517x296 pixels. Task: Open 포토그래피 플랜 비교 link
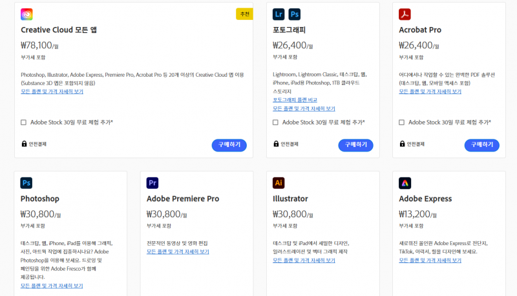point(295,100)
